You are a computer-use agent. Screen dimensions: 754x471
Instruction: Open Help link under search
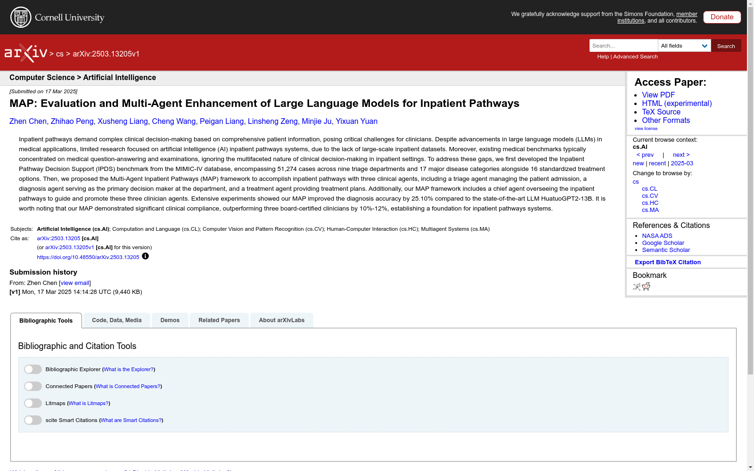click(x=603, y=57)
